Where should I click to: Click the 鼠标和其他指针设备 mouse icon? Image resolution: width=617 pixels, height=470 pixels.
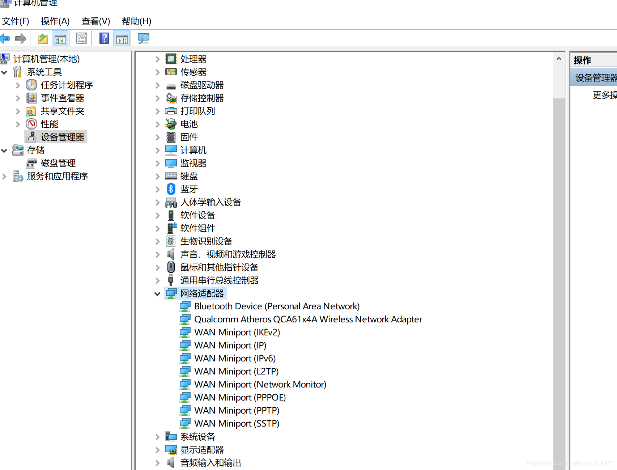pos(171,267)
